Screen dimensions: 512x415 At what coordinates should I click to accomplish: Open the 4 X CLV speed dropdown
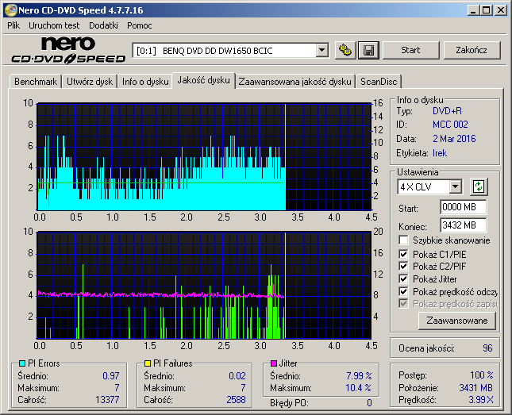(x=455, y=187)
